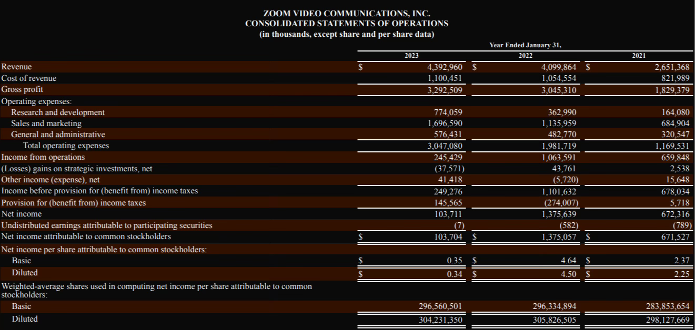The image size is (695, 330).
Task: Select revenue value 2,651,368
Action: (x=672, y=67)
